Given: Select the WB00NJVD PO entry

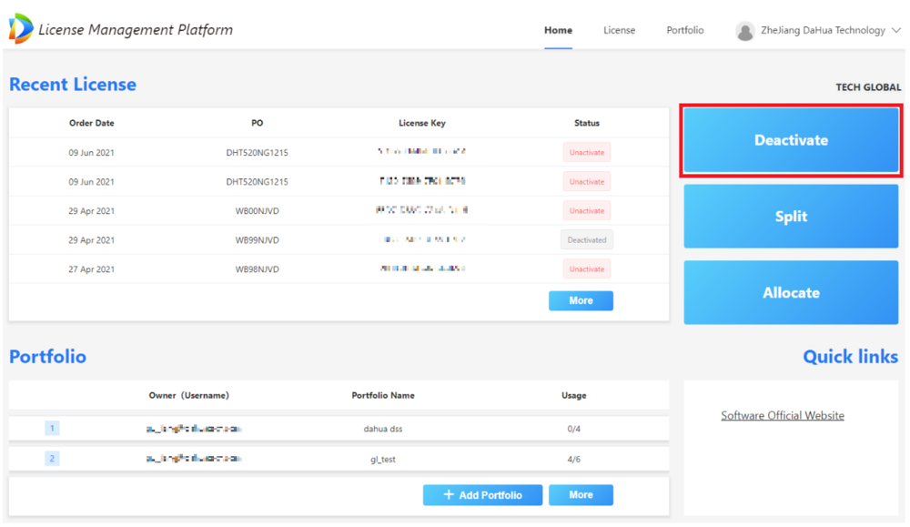Looking at the screenshot, I should click(258, 210).
